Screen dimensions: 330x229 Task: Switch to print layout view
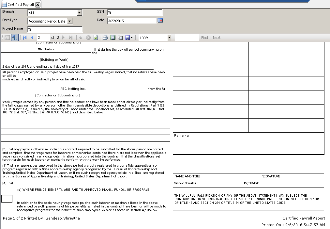pyautogui.click(x=112, y=38)
